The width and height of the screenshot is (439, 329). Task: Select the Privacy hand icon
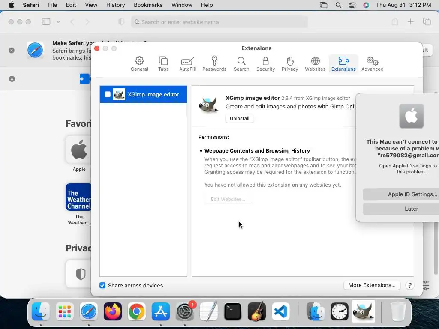[290, 61]
